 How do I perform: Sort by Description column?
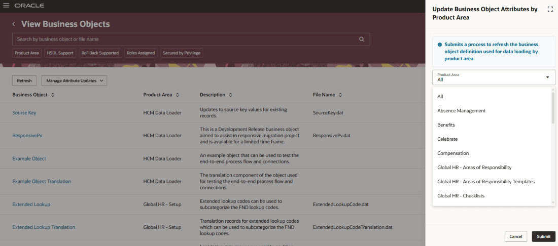(231, 95)
